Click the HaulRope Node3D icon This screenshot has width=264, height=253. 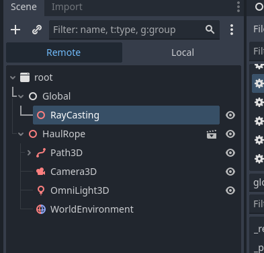tap(33, 134)
